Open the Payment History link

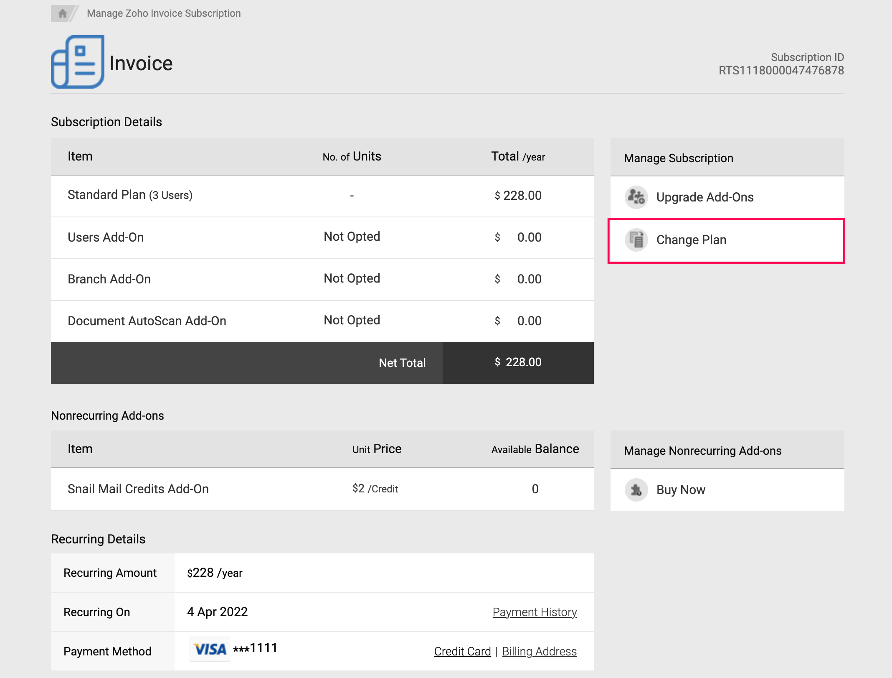(535, 612)
